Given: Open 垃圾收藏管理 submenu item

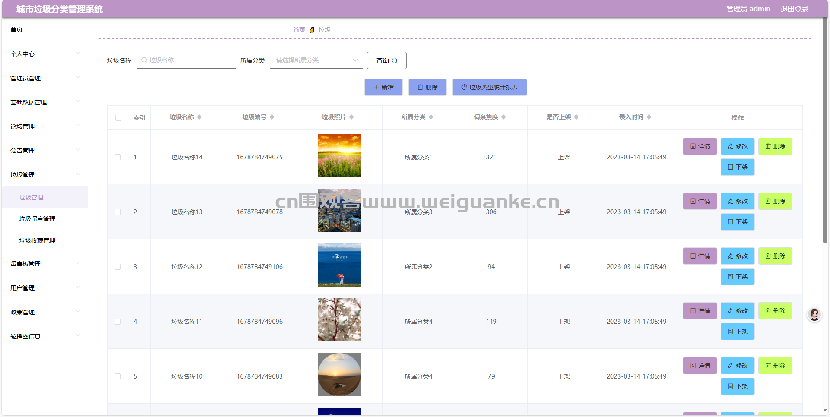Looking at the screenshot, I should click(x=45, y=240).
